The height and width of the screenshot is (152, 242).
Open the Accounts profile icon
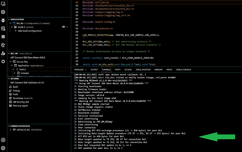pos(3,140)
